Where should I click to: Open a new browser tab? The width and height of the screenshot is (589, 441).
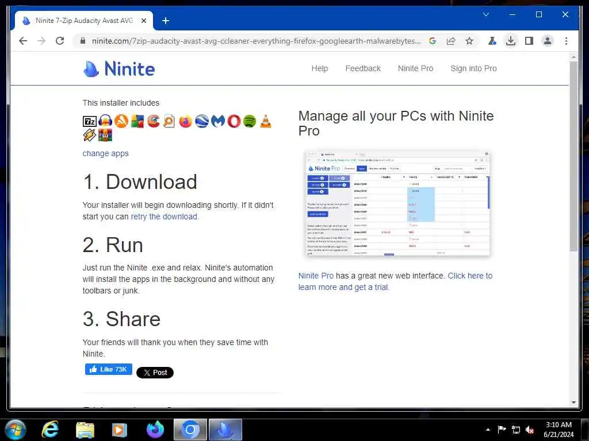pyautogui.click(x=166, y=21)
